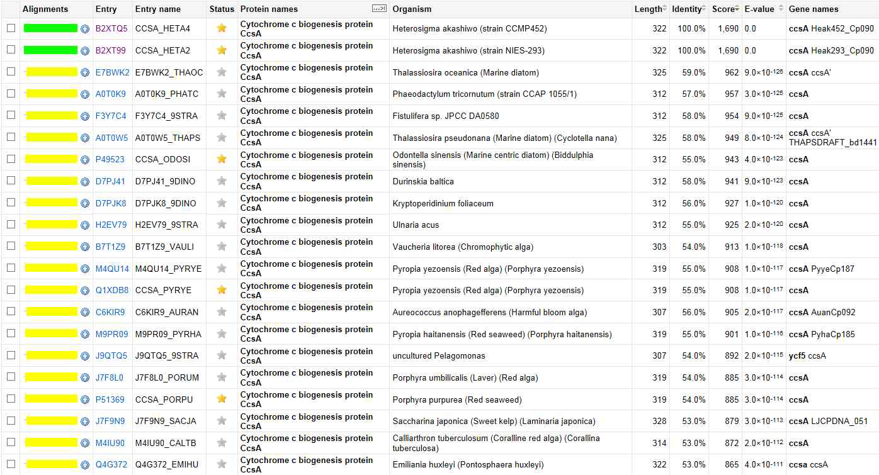The height and width of the screenshot is (475, 879).
Task: Open alignment plus icon for E7BWK2
Action: point(85,72)
